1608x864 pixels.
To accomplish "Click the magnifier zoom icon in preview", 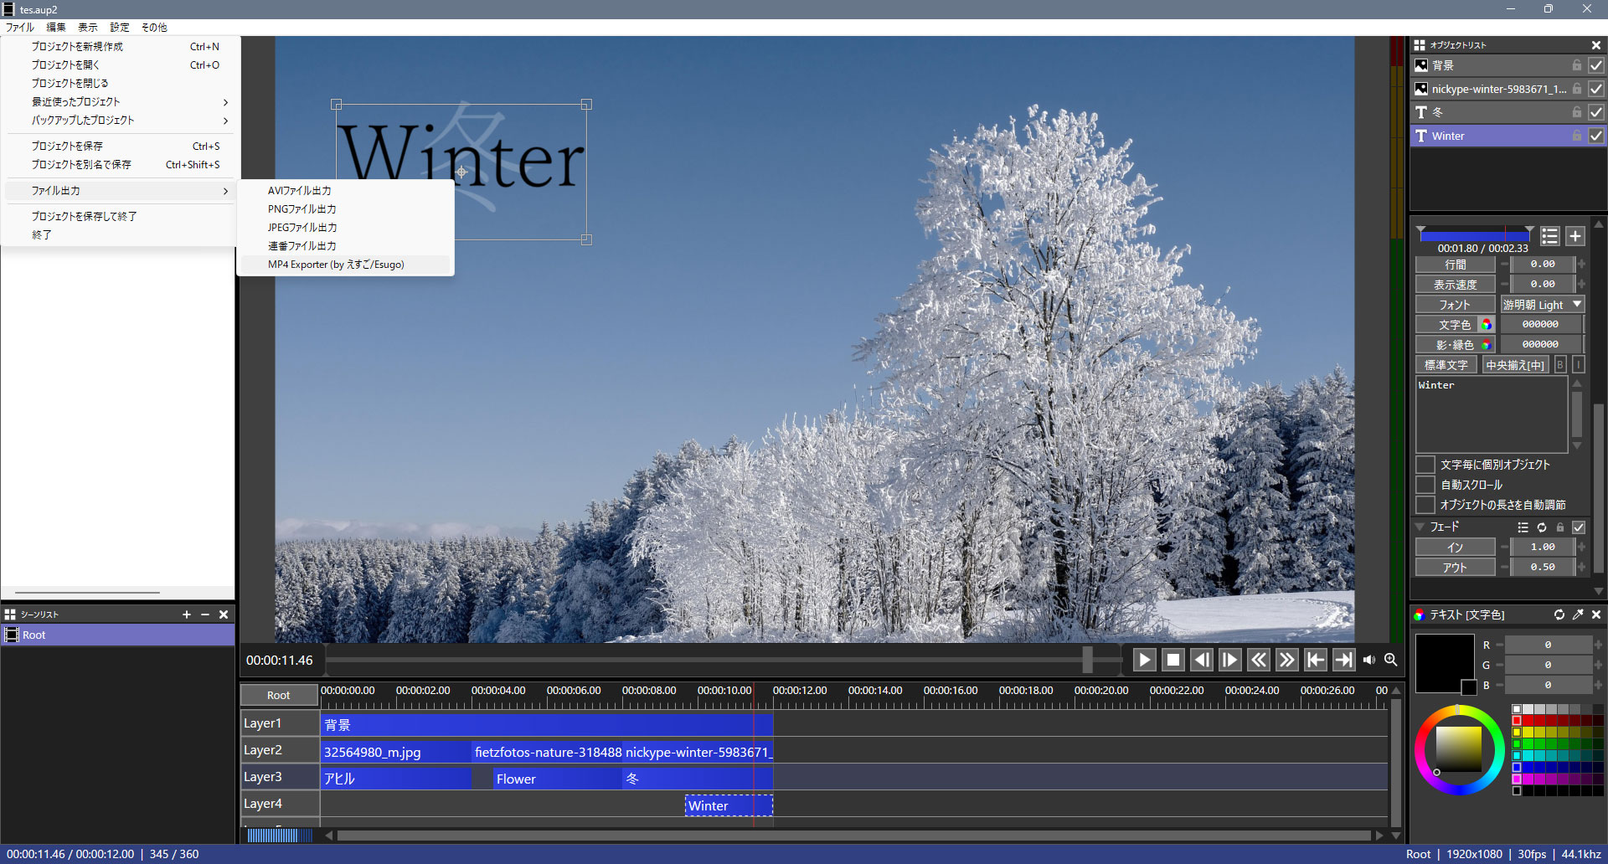I will 1391,661.
